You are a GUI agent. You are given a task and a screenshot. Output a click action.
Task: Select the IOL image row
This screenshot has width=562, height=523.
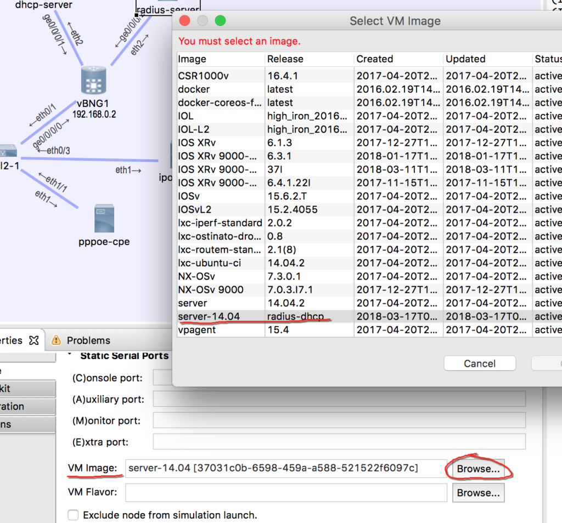[369, 116]
